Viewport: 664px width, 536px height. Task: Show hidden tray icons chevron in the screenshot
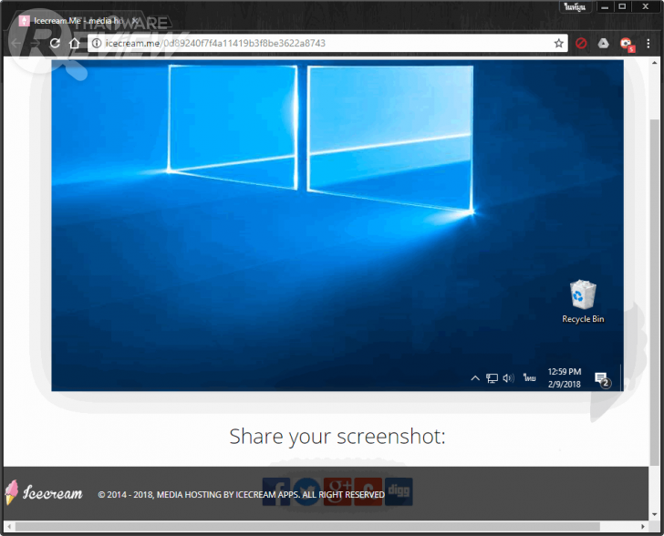point(475,377)
